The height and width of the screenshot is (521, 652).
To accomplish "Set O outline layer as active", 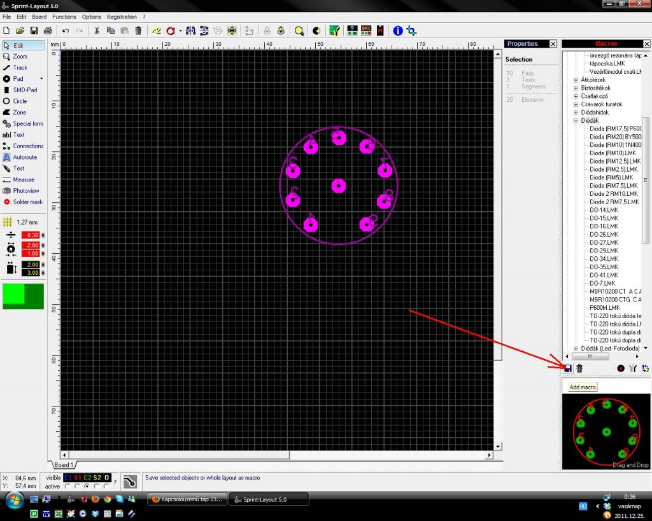I will tap(106, 486).
